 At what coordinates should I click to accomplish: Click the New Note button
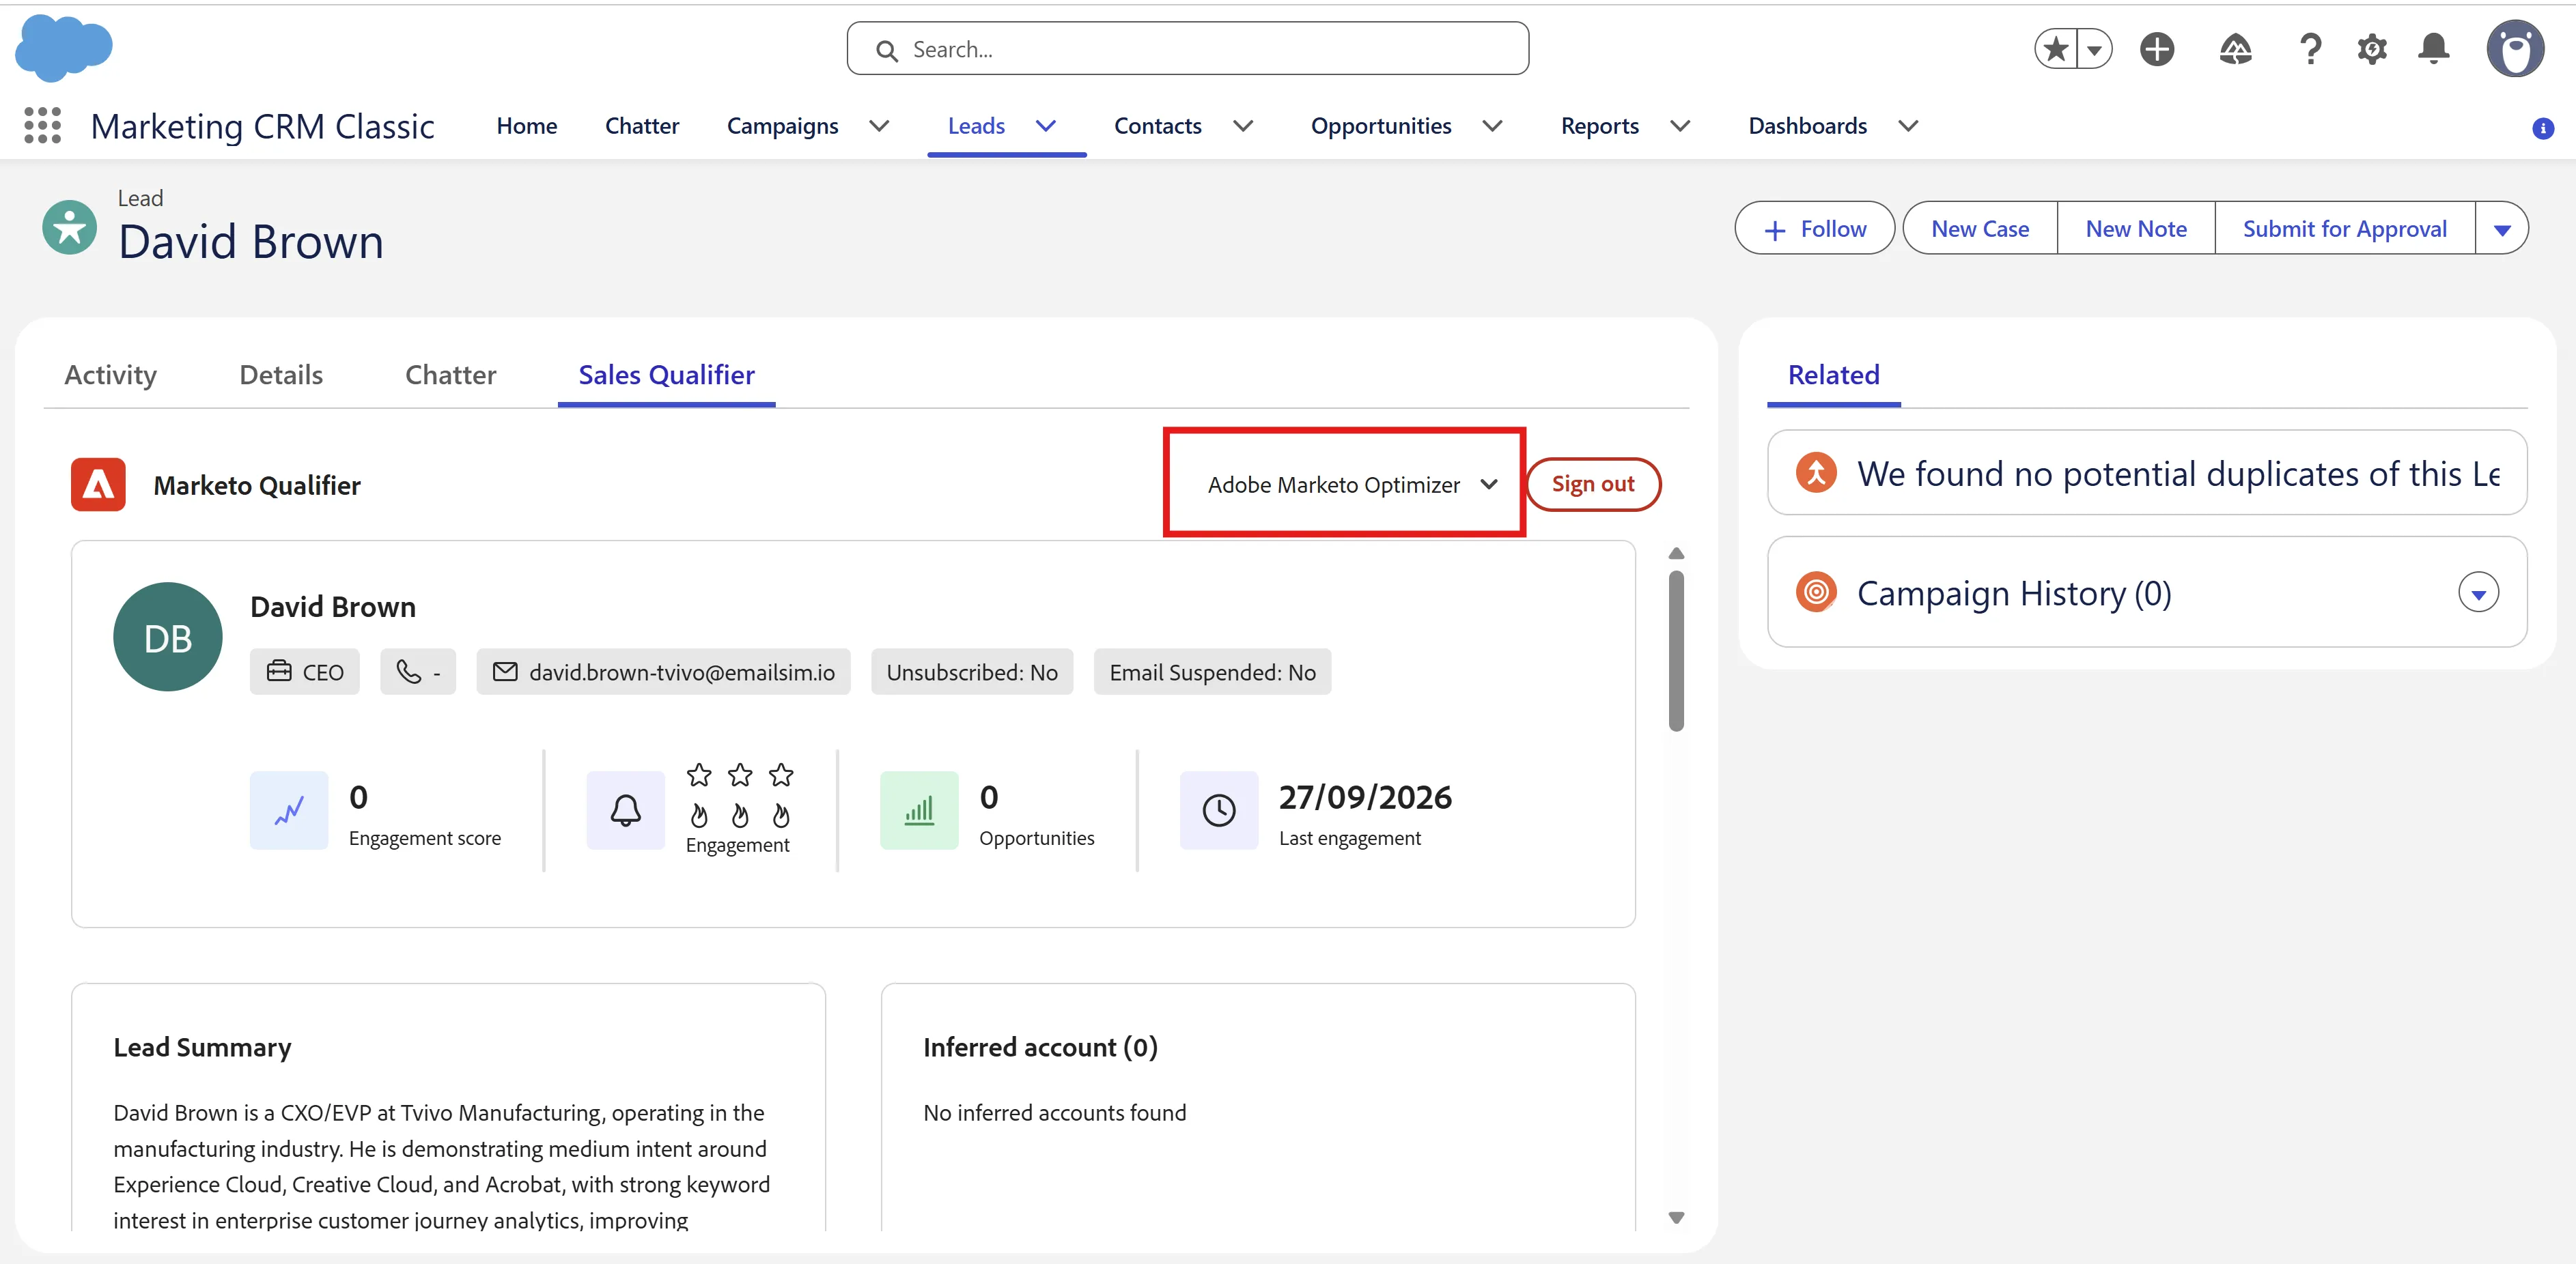[x=2136, y=229]
